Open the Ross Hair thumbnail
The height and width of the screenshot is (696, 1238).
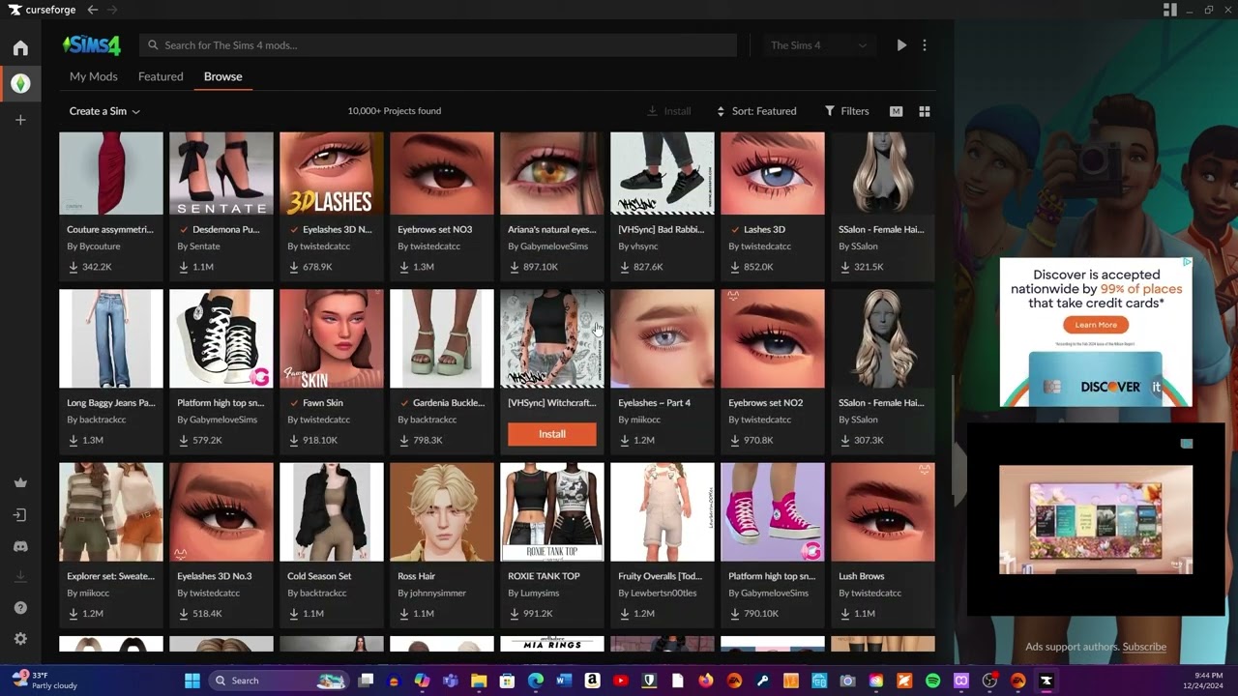pos(442,511)
